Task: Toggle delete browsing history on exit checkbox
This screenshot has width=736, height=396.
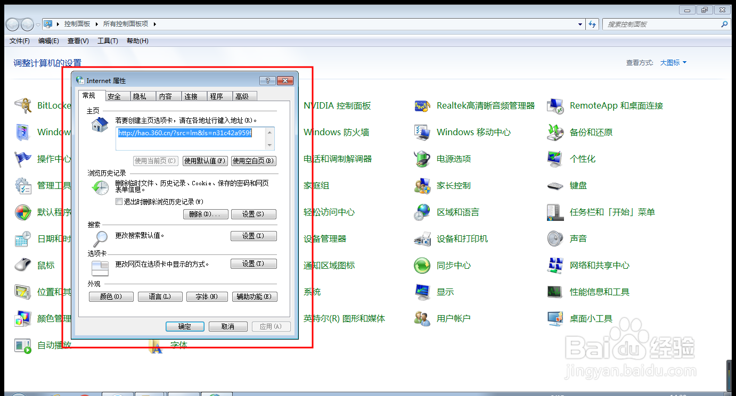Action: [119, 202]
